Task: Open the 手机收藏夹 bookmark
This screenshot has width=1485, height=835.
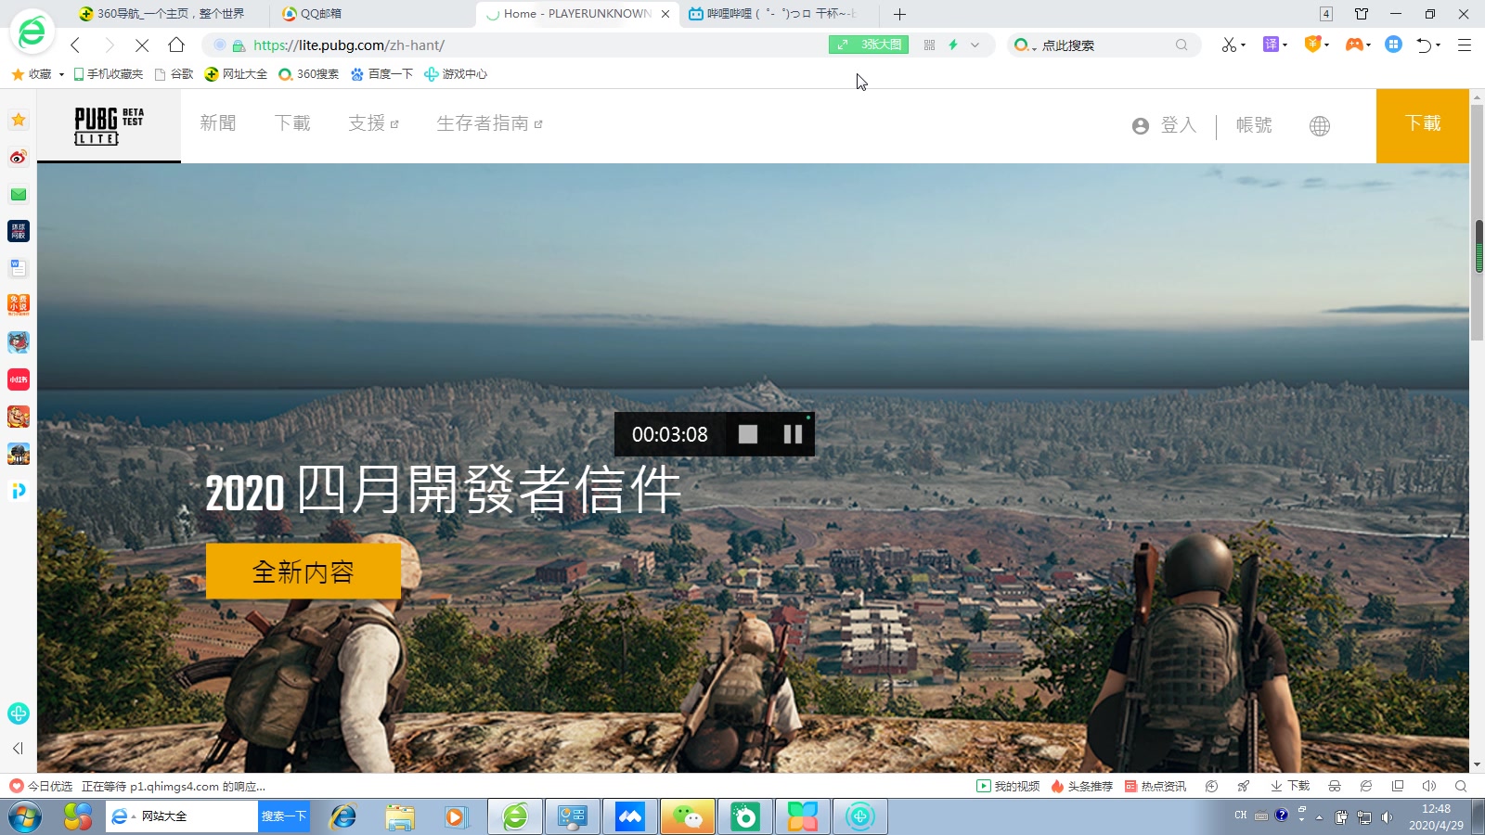Action: (x=109, y=74)
